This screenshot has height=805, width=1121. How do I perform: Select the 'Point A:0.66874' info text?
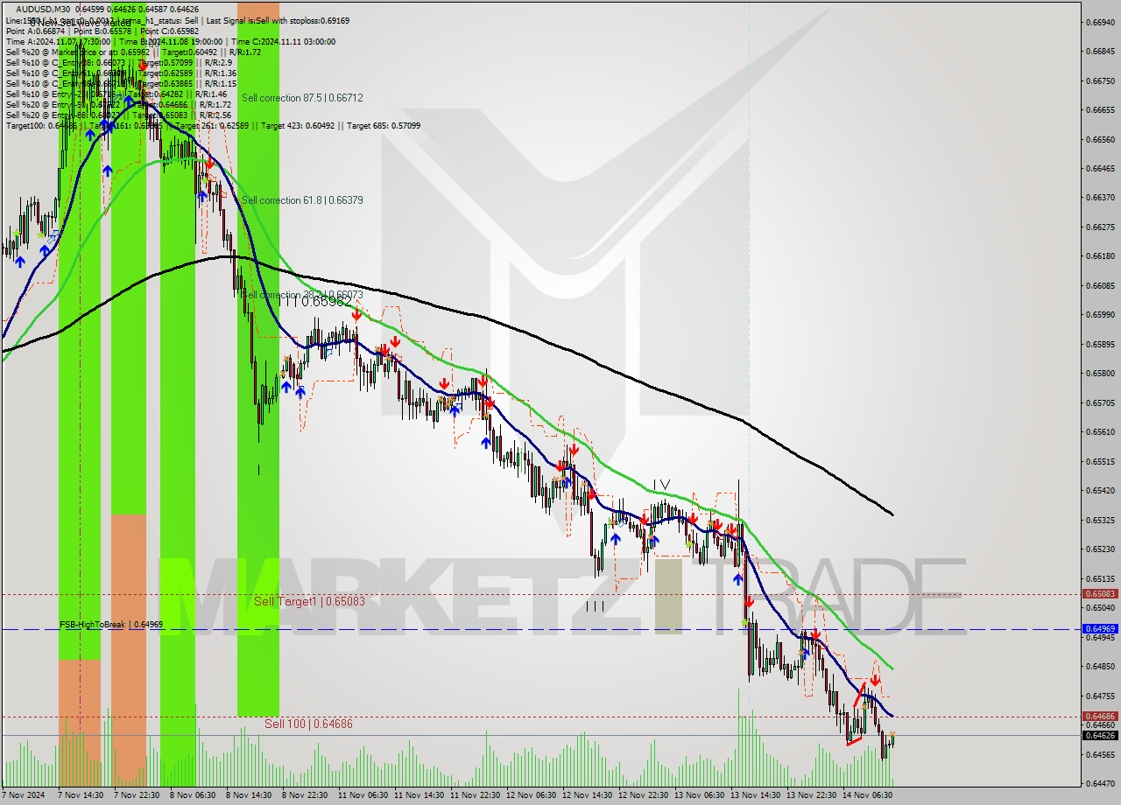tap(33, 31)
